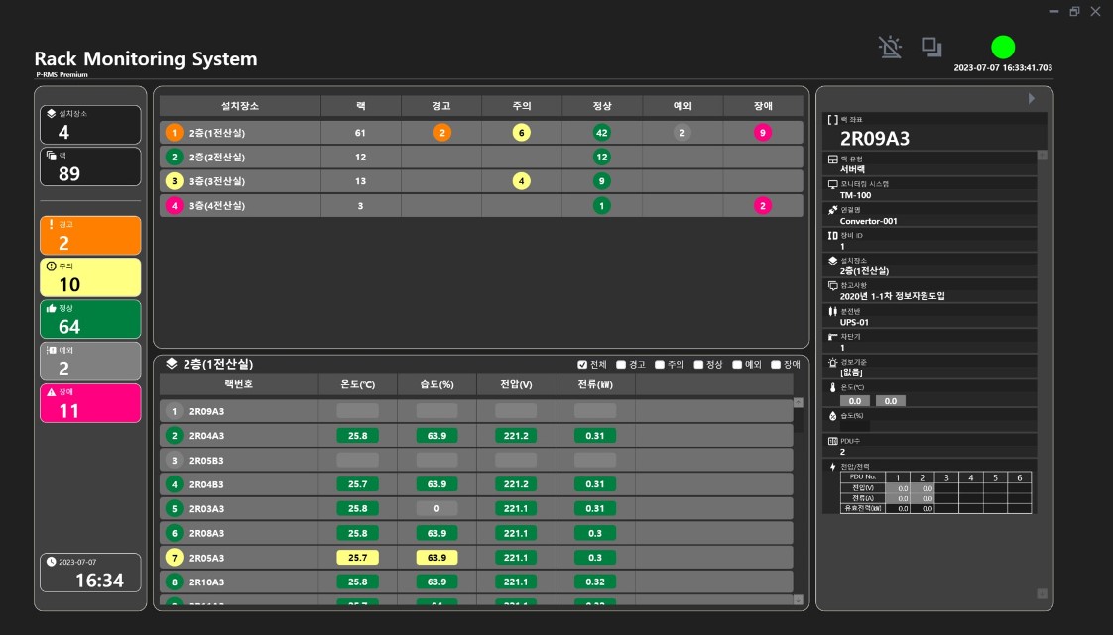
Task: Uncheck the 전체 filter checkbox
Action: coord(582,365)
